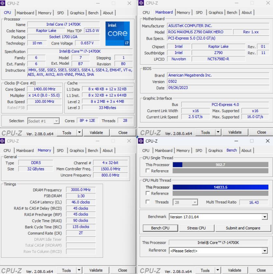The height and width of the screenshot is (274, 273).
Task: Expand the Tools dropdown arrow
Action: click(79, 132)
